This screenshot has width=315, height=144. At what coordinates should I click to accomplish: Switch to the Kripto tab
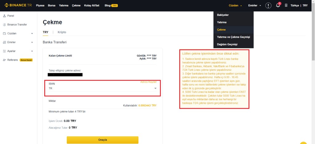62,32
